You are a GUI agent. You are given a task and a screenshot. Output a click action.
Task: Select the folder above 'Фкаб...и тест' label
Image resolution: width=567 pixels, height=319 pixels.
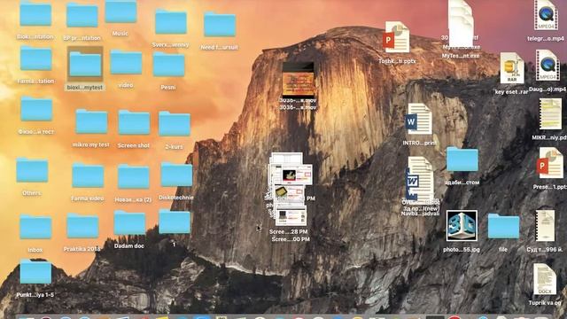click(36, 109)
